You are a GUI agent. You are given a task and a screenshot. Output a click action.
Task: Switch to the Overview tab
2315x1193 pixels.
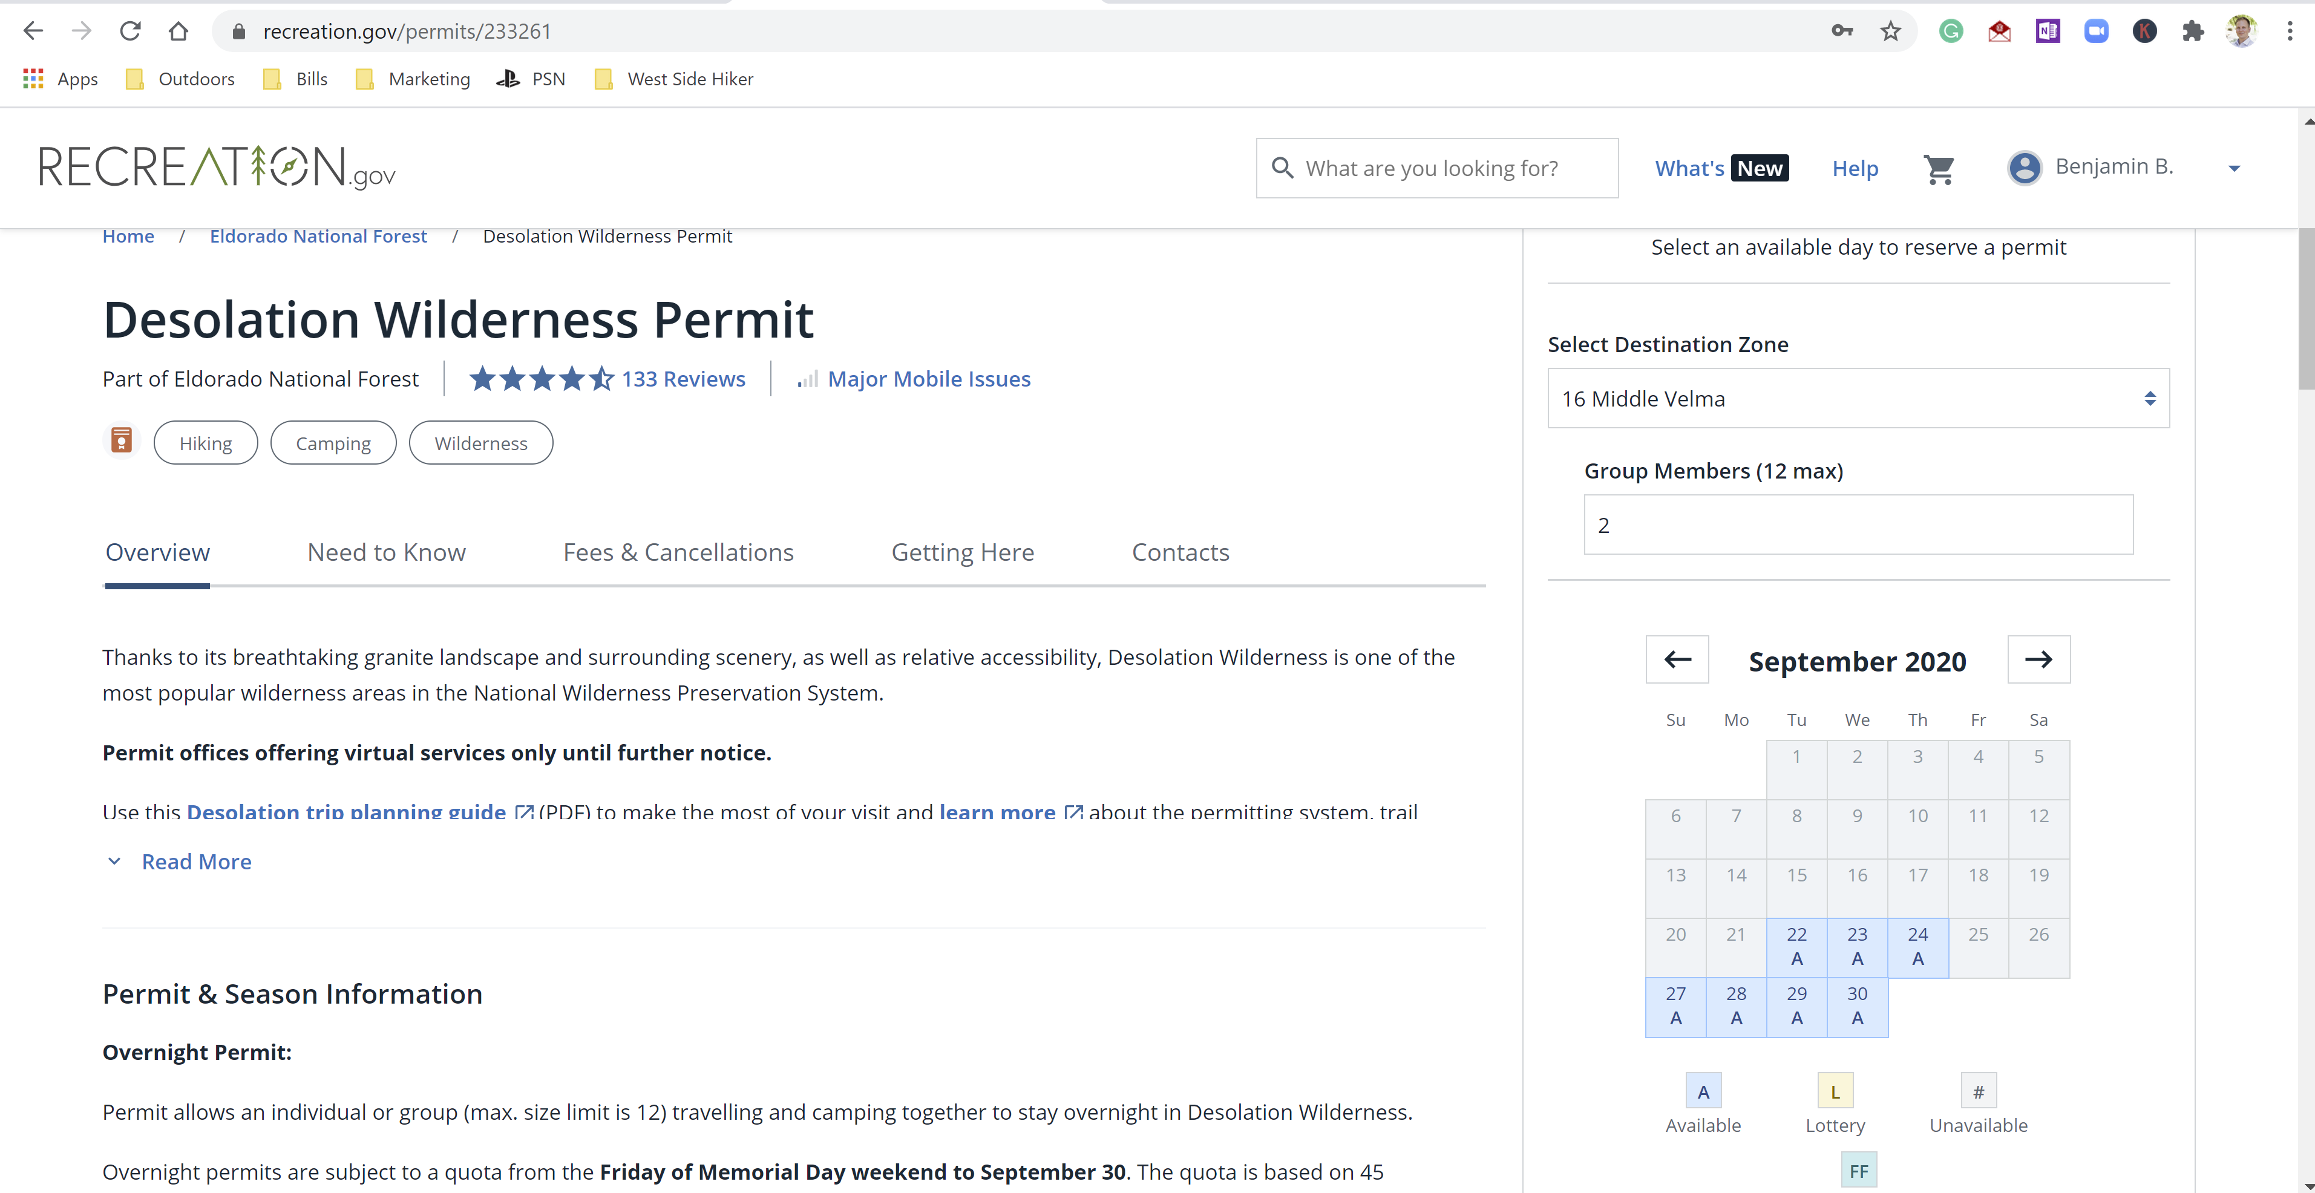tap(157, 552)
